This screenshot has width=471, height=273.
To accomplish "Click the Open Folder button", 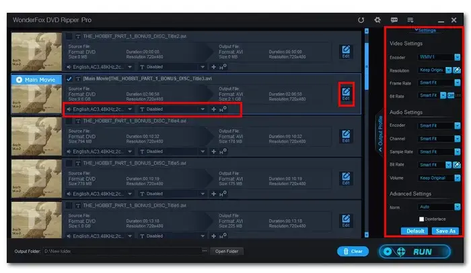I will click(x=227, y=252).
